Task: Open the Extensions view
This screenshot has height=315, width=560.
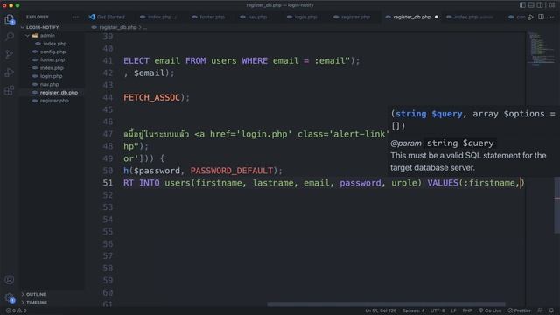Action: pyautogui.click(x=10, y=90)
